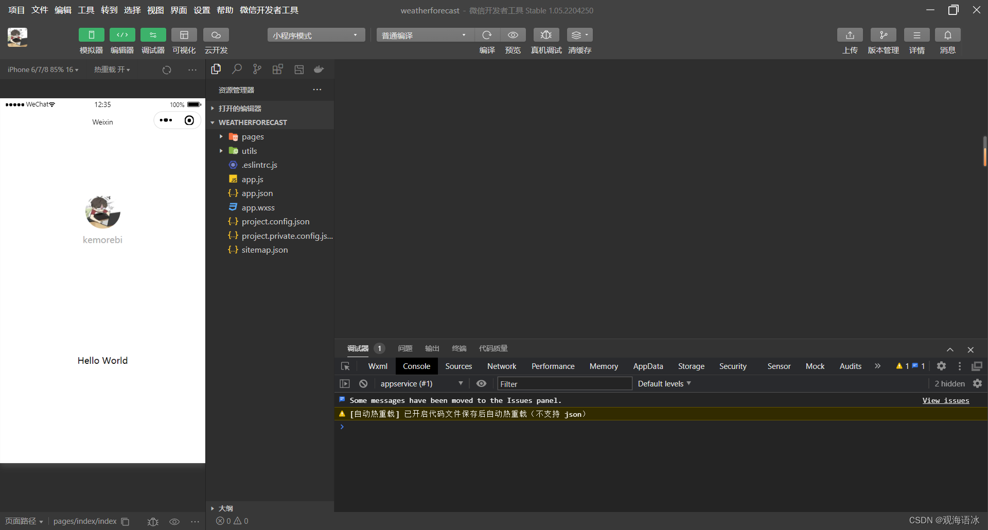Refresh the simulator with the reload icon
The width and height of the screenshot is (988, 530).
[x=167, y=70]
